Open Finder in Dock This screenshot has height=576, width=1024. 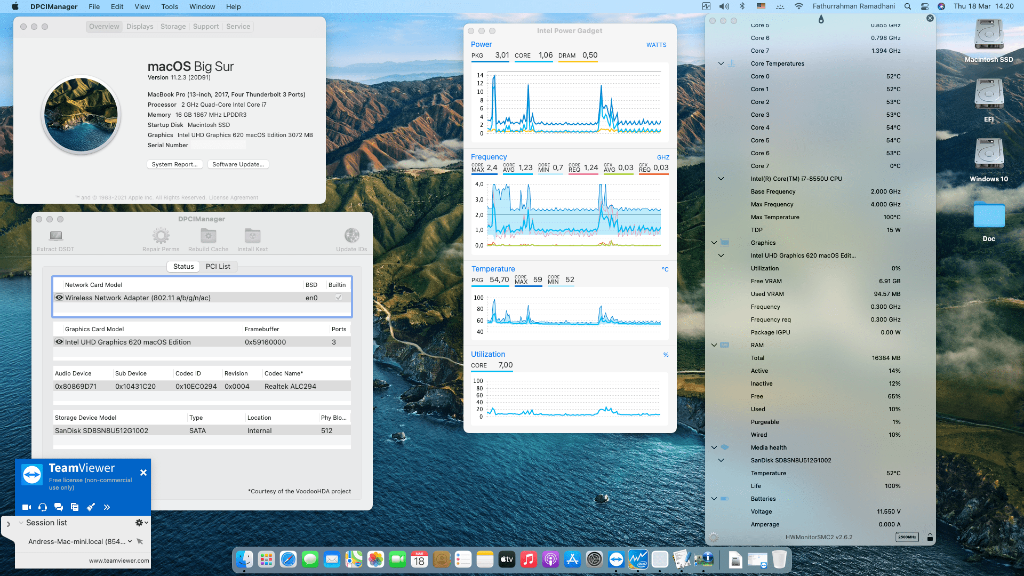click(244, 559)
